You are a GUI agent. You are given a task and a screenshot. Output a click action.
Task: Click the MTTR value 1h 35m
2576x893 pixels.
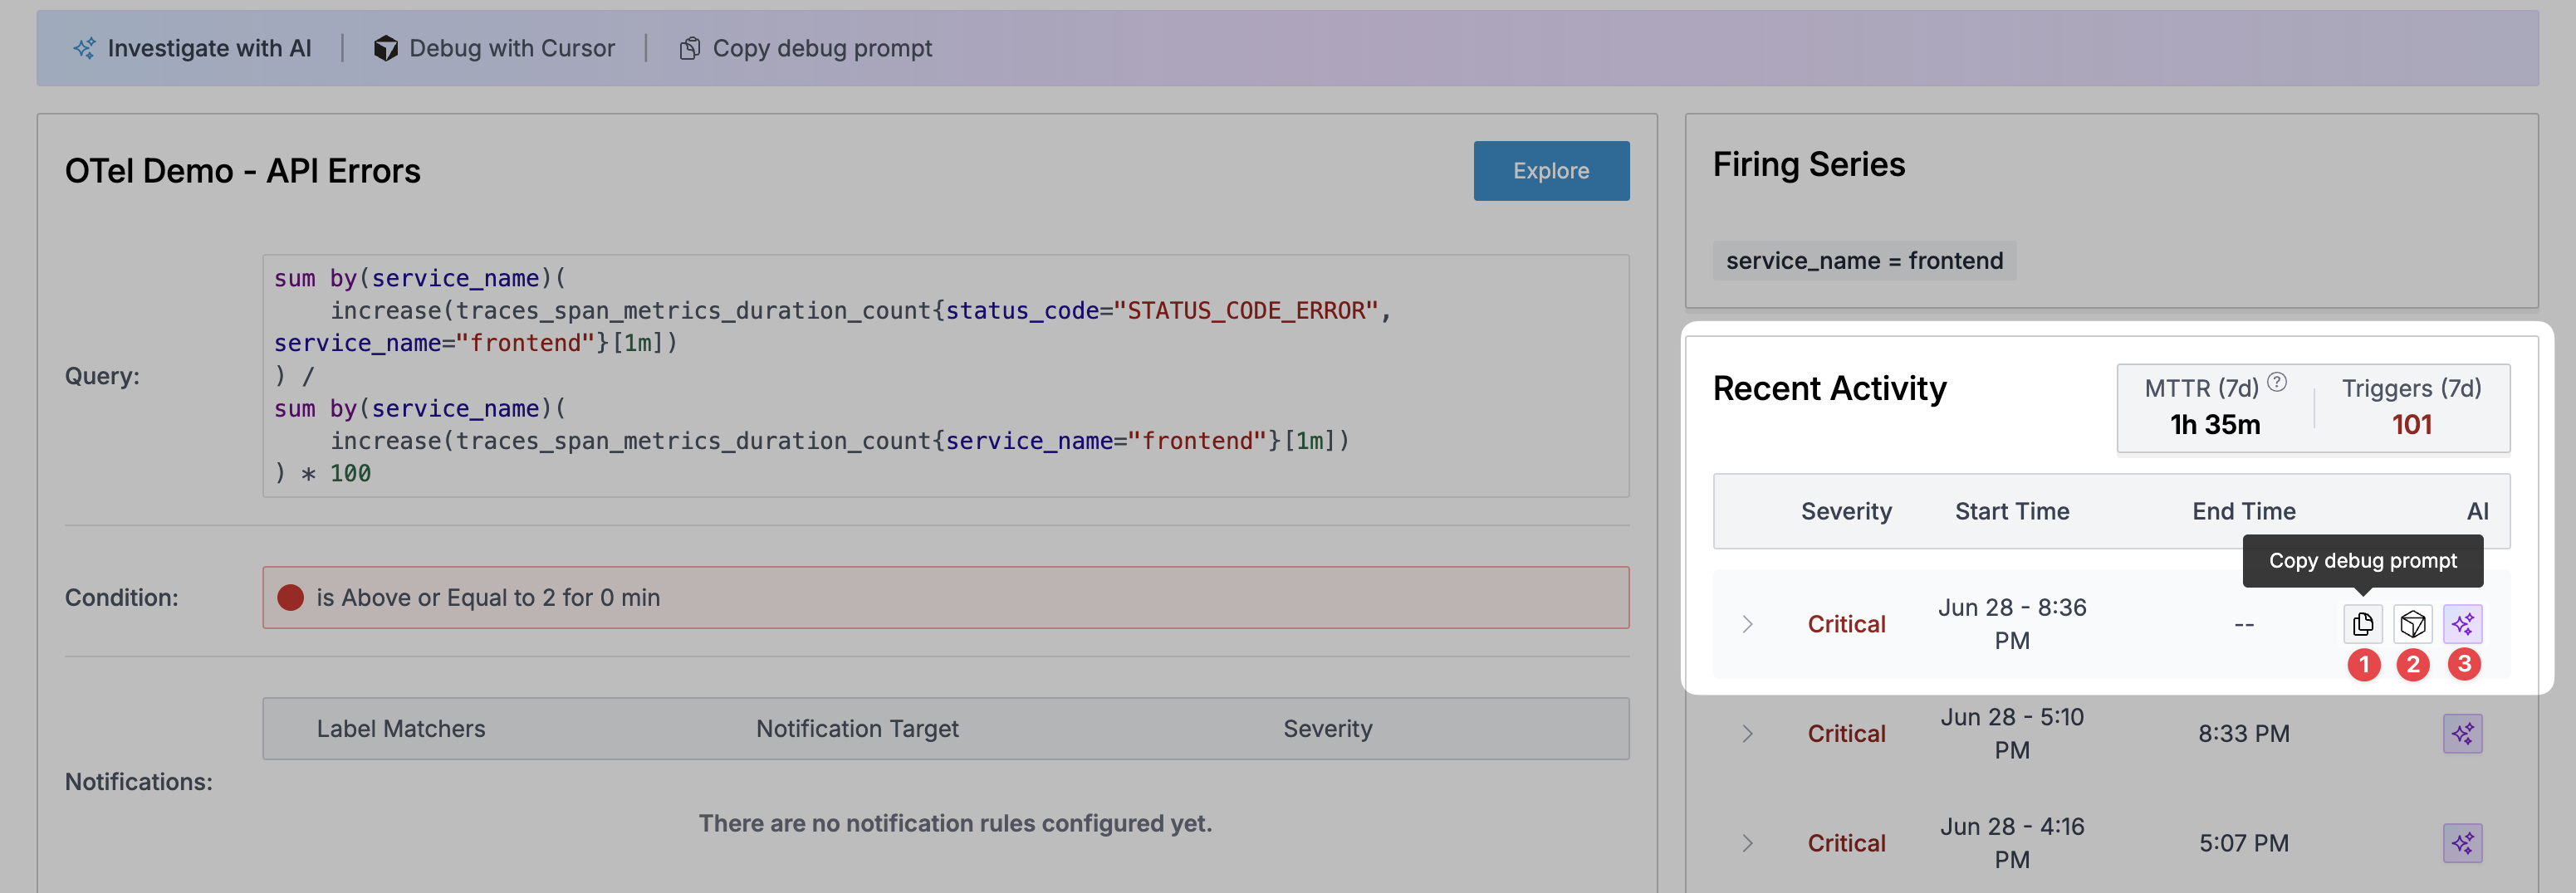[x=2215, y=425]
